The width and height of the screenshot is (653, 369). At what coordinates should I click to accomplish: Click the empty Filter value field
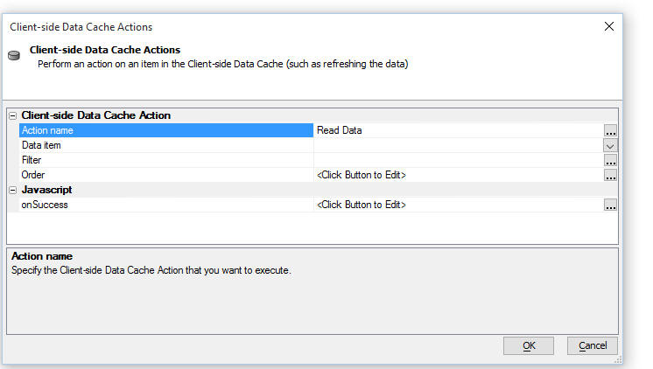tap(459, 160)
